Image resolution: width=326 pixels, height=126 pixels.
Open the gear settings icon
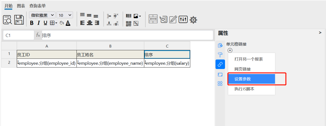193,19
